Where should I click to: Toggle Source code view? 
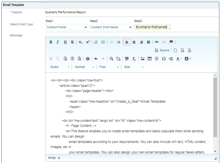tap(162, 50)
